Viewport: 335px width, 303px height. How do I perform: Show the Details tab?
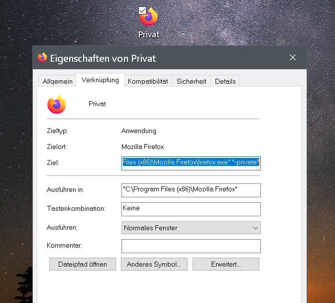[225, 81]
